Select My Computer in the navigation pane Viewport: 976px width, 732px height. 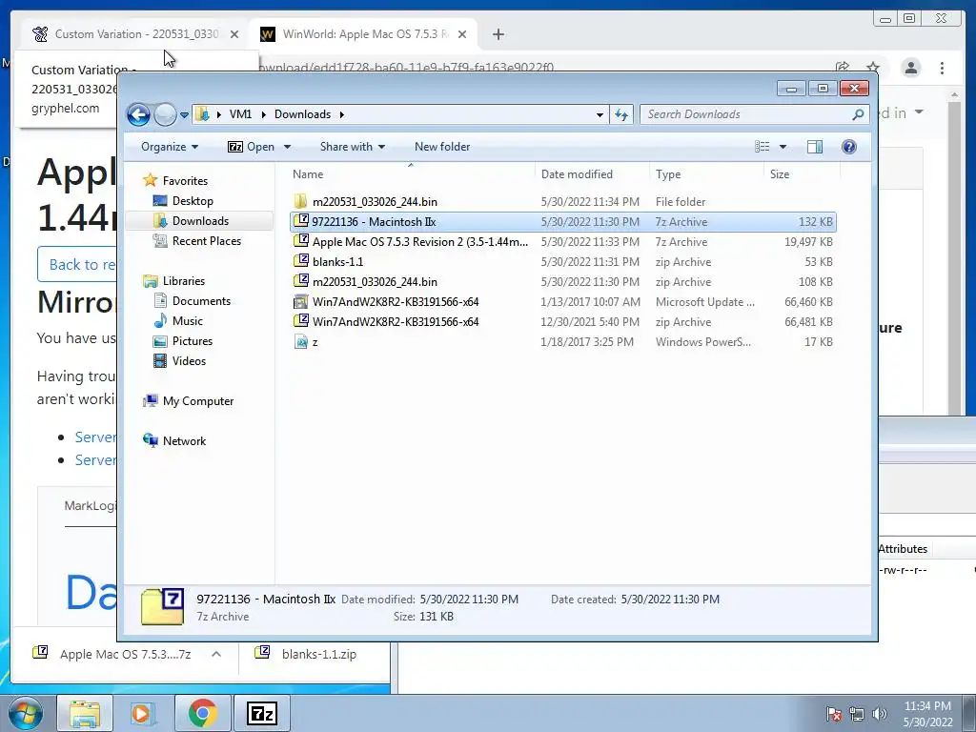coord(198,401)
